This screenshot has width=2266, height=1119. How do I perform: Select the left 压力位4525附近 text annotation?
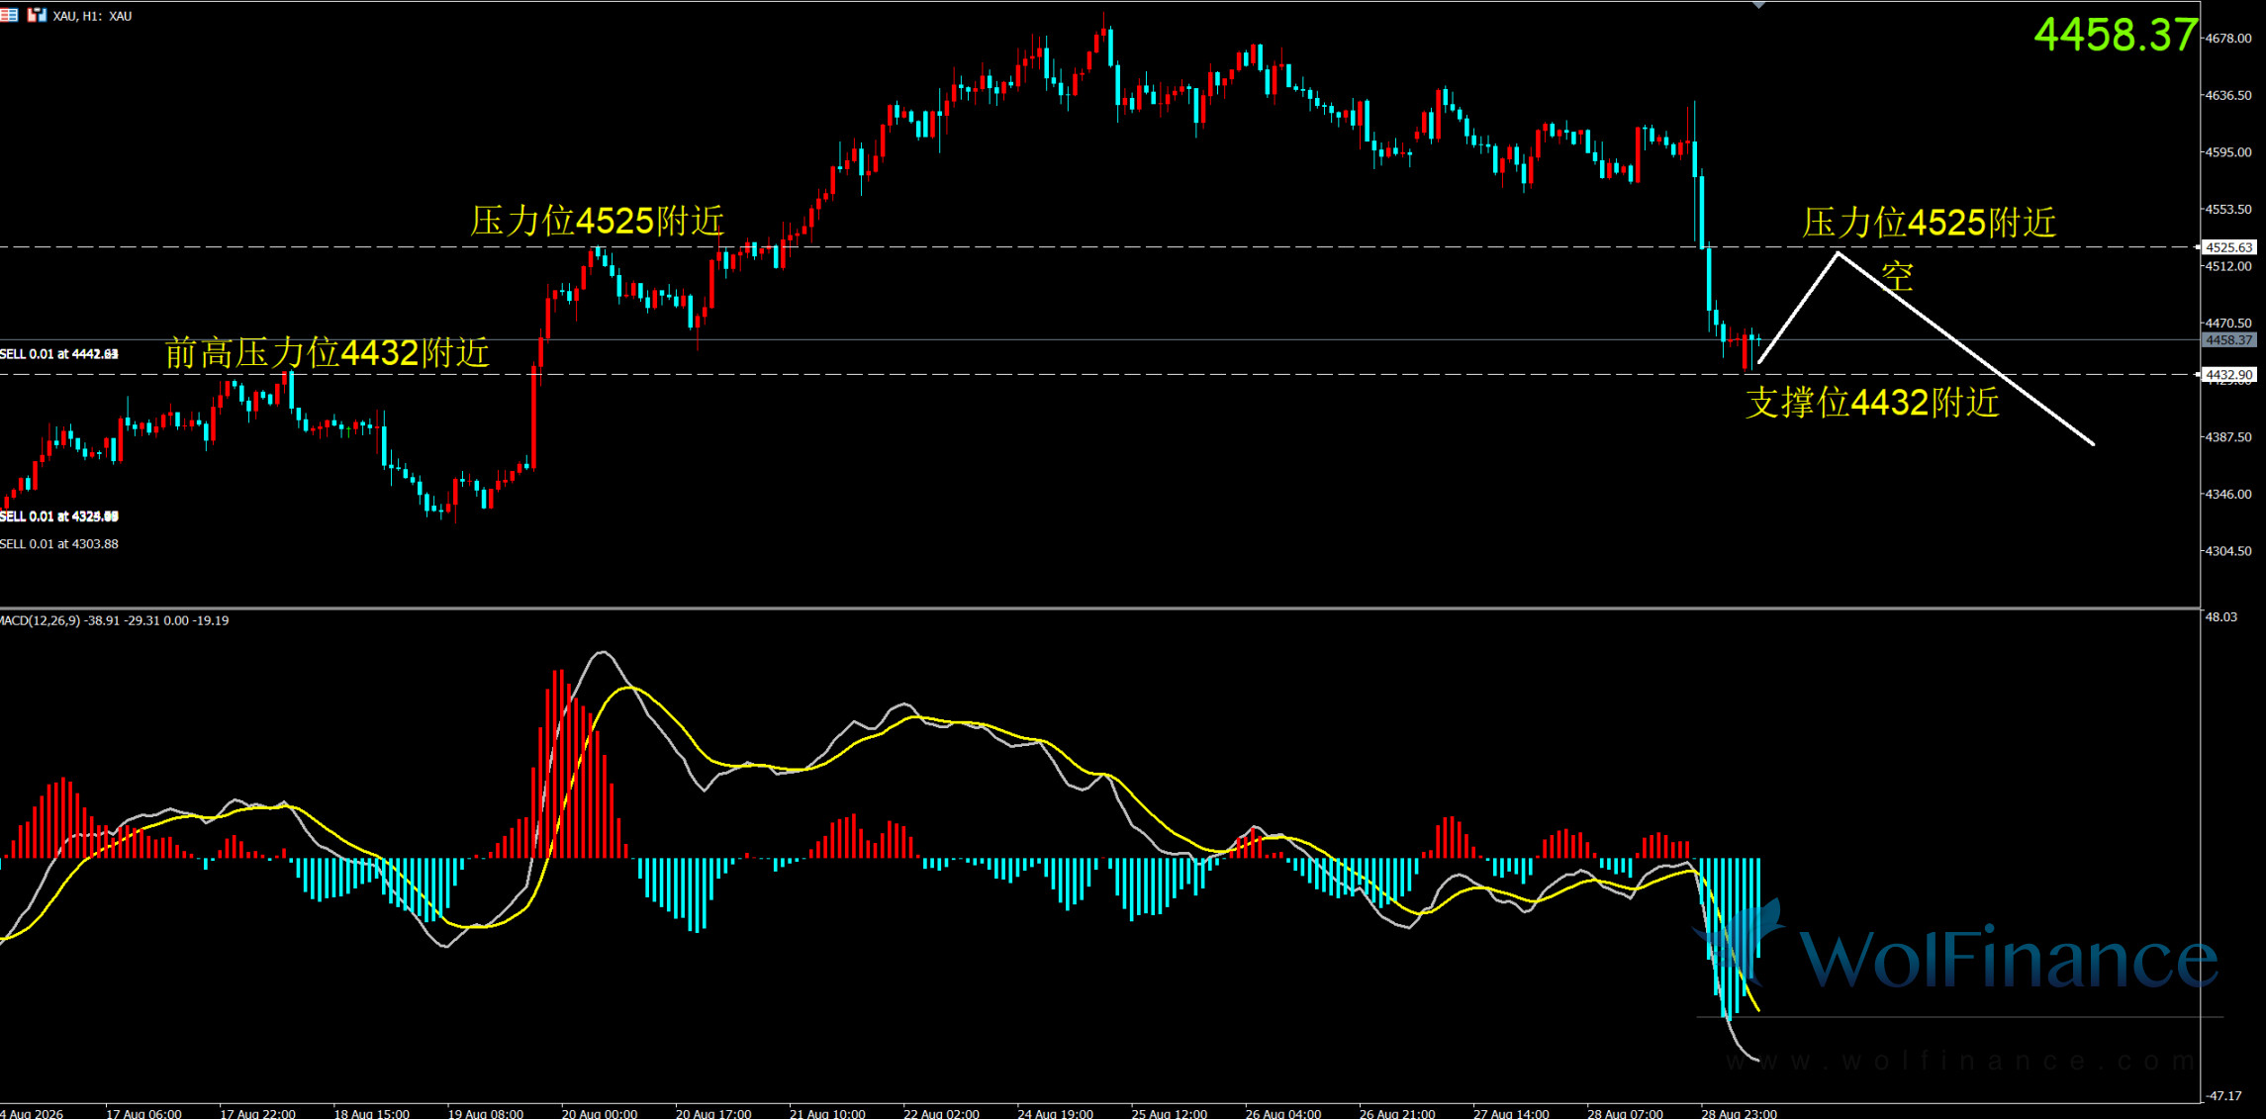597,221
